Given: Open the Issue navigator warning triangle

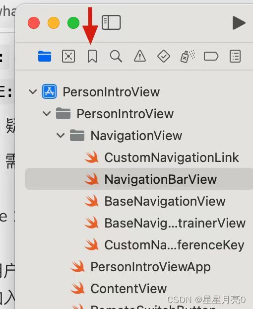Looking at the screenshot, I should tap(140, 56).
